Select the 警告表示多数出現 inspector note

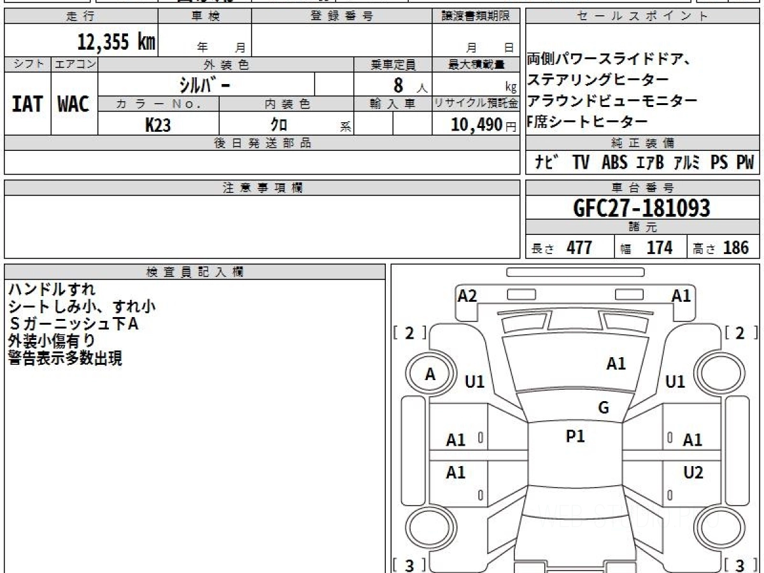(65, 358)
